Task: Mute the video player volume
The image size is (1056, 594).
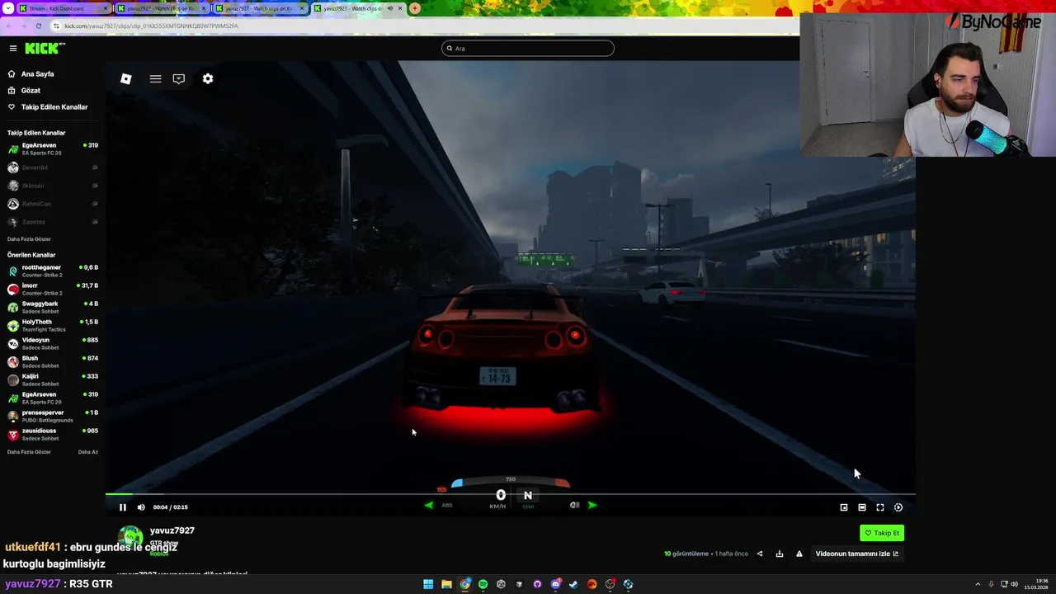Action: click(141, 507)
